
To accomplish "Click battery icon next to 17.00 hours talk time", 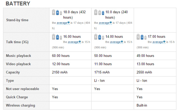I will [x=142, y=37].
